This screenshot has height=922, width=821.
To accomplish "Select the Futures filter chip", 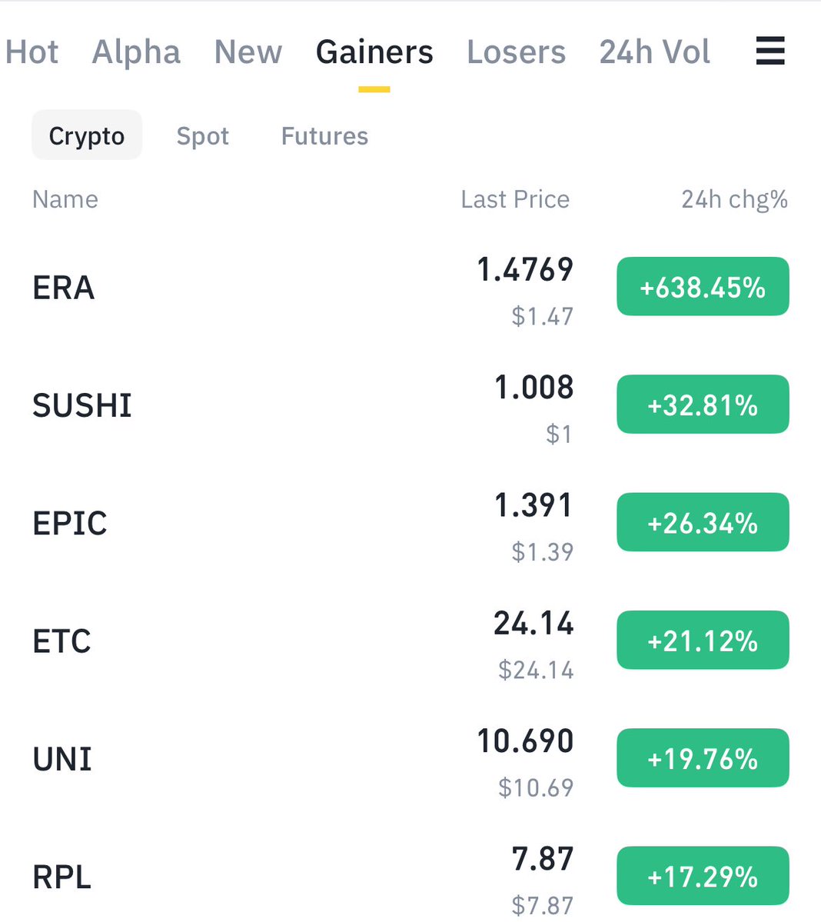I will coord(324,136).
